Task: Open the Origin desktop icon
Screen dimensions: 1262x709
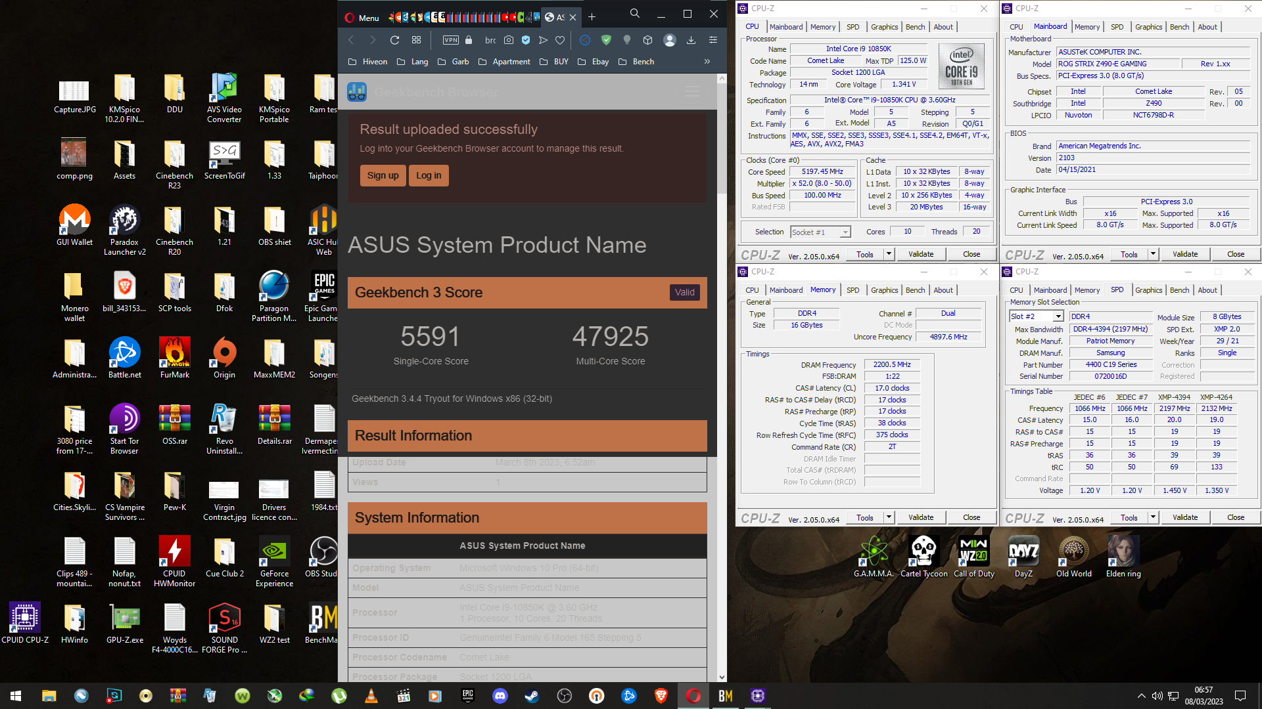Action: [224, 358]
